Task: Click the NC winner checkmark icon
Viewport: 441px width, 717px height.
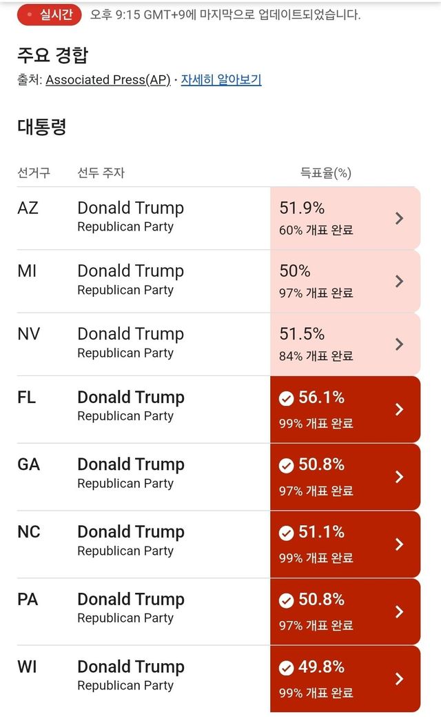Action: pyautogui.click(x=286, y=533)
